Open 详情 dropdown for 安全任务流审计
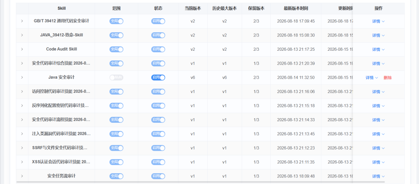This screenshot has height=184, width=419. coord(378,176)
